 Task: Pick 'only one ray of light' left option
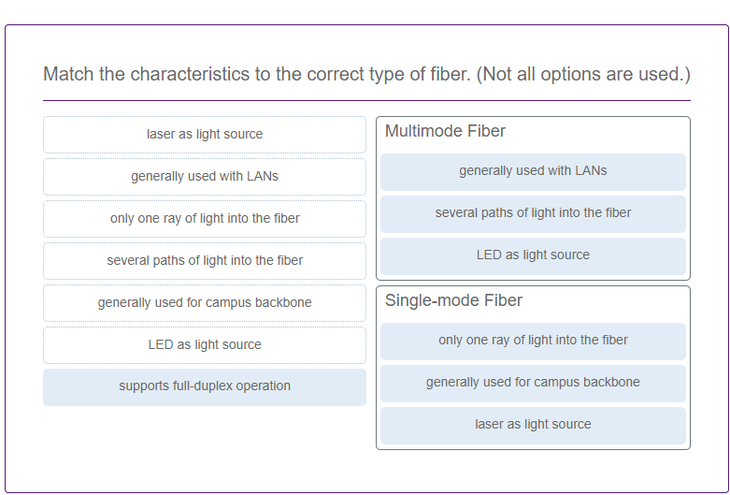point(205,219)
